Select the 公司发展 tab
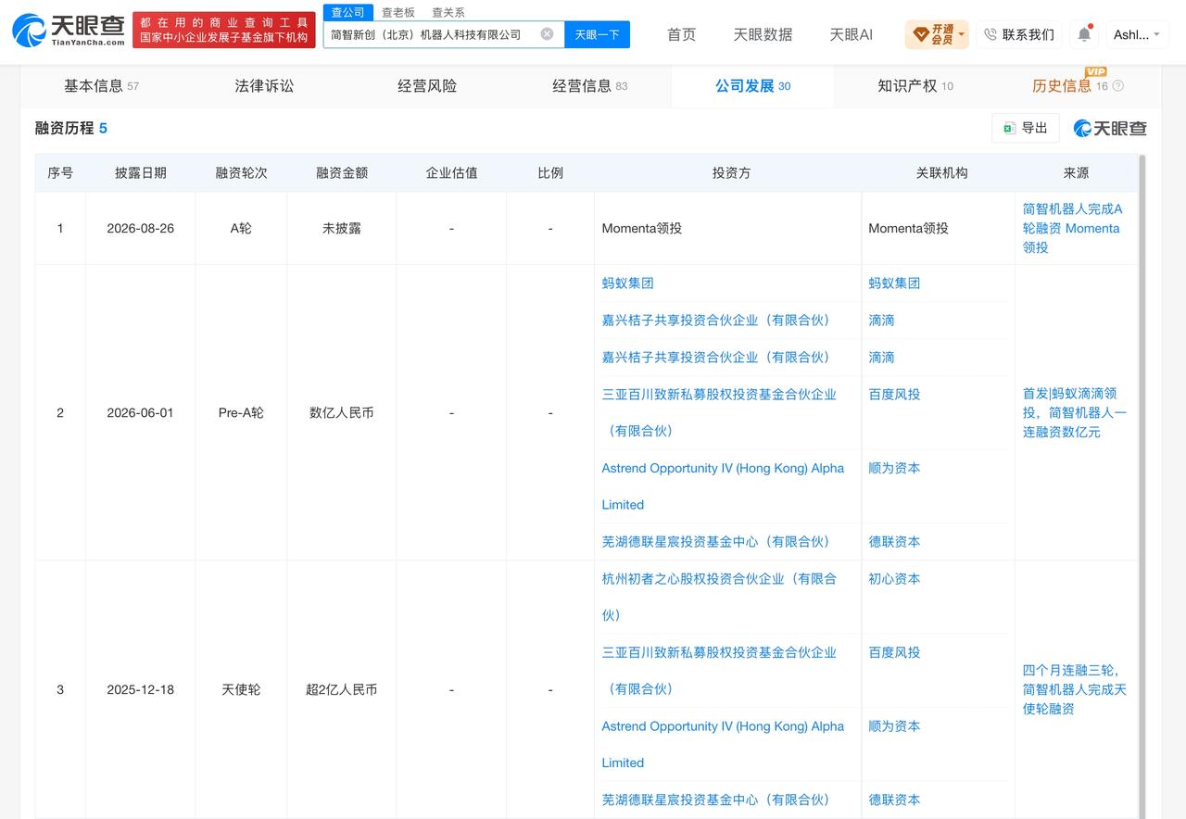1186x819 pixels. pos(752,86)
